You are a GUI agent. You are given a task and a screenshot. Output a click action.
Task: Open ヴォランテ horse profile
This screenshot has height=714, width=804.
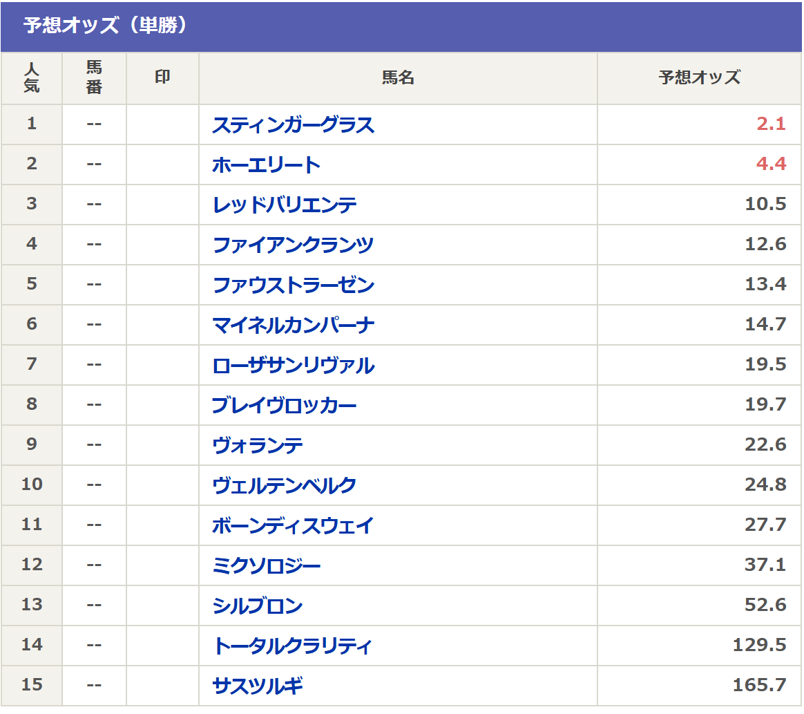point(257,446)
